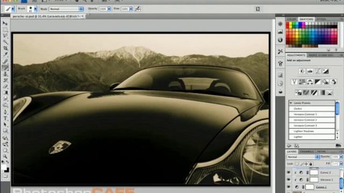Switch to the Paths tab
This screenshot has width=344, height=193.
pyautogui.click(x=321, y=151)
